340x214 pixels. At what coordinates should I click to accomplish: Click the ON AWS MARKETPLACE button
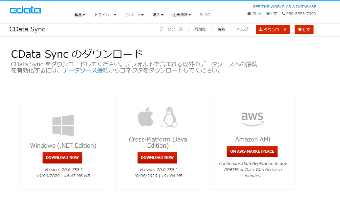coord(252,151)
